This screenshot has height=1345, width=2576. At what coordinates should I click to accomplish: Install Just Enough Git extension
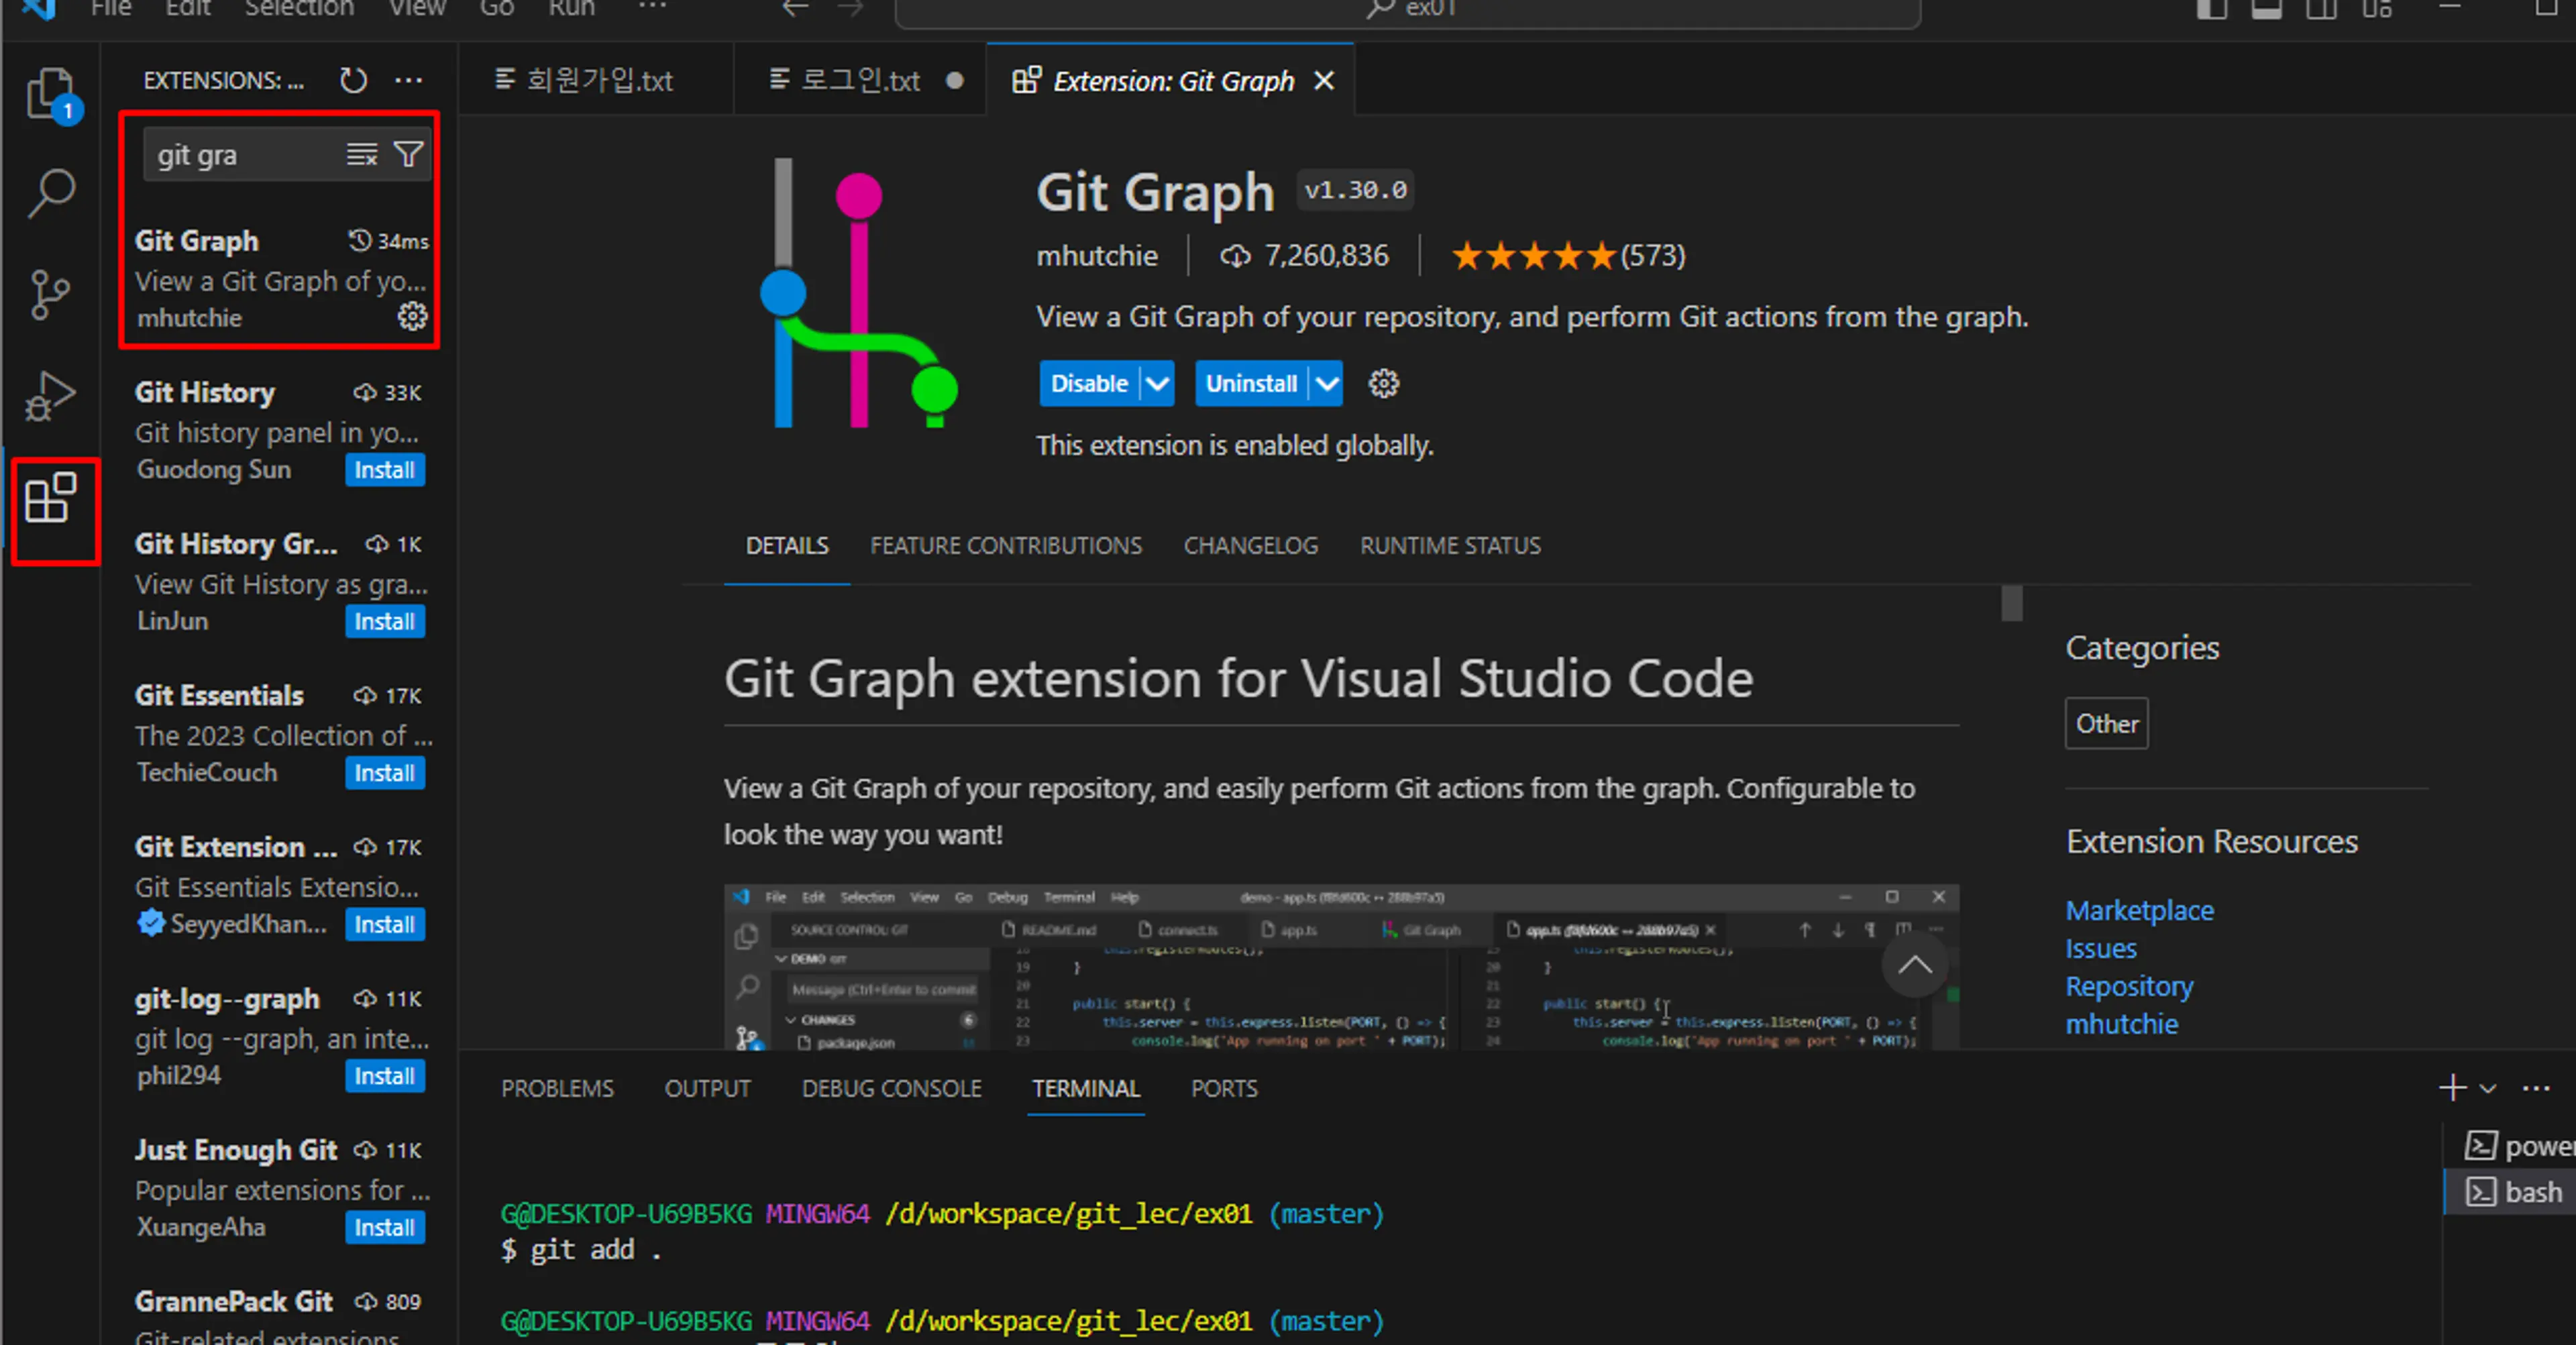point(384,1228)
